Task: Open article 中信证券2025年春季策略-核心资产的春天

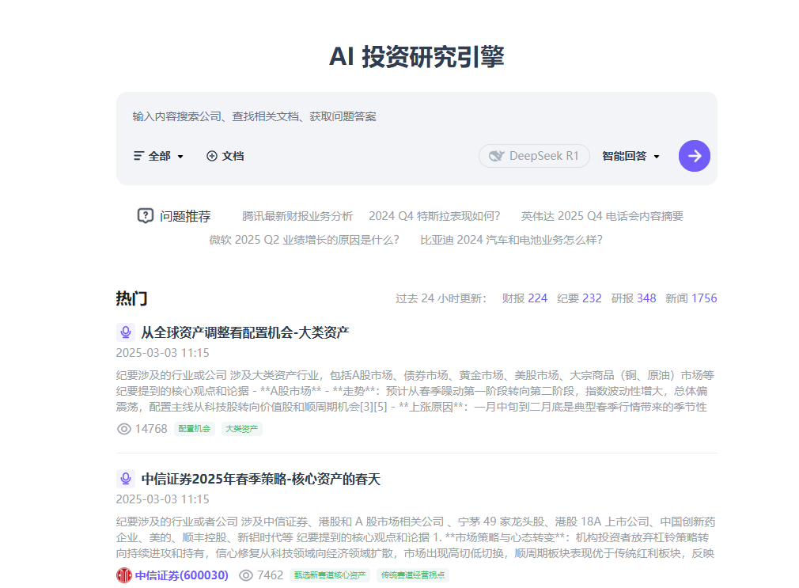Action: click(261, 479)
